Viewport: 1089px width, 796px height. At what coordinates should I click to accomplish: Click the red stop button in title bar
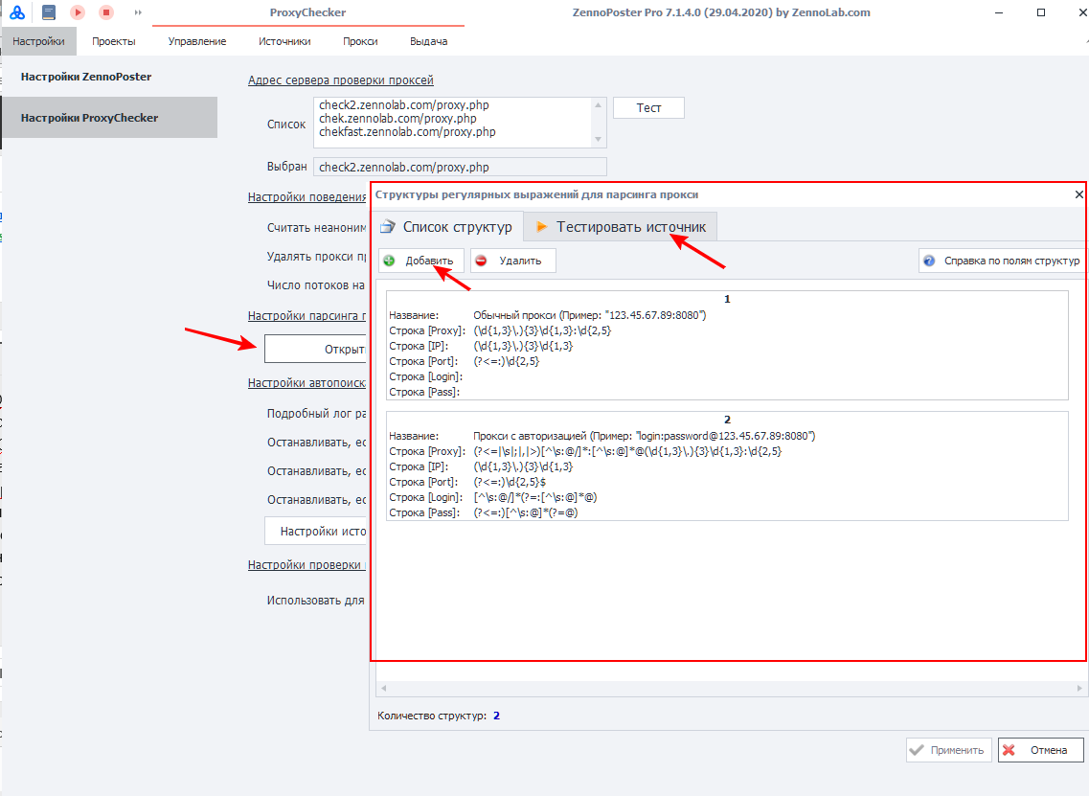pyautogui.click(x=105, y=12)
